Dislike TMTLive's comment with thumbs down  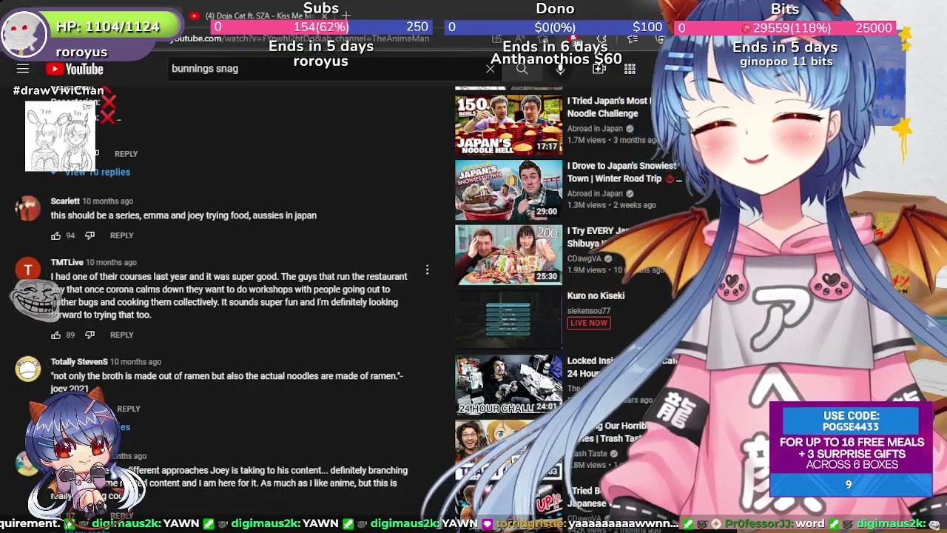point(90,335)
